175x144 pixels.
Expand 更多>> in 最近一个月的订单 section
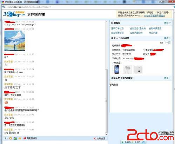click(167, 38)
